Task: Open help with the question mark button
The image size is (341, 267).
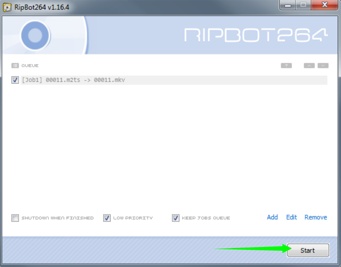Action: 286,65
